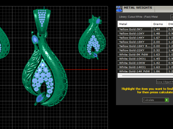This screenshot has height=129, width=173.
Task: Select the Yellow Gold:18KY R... row
Action: pyautogui.click(x=145, y=46)
